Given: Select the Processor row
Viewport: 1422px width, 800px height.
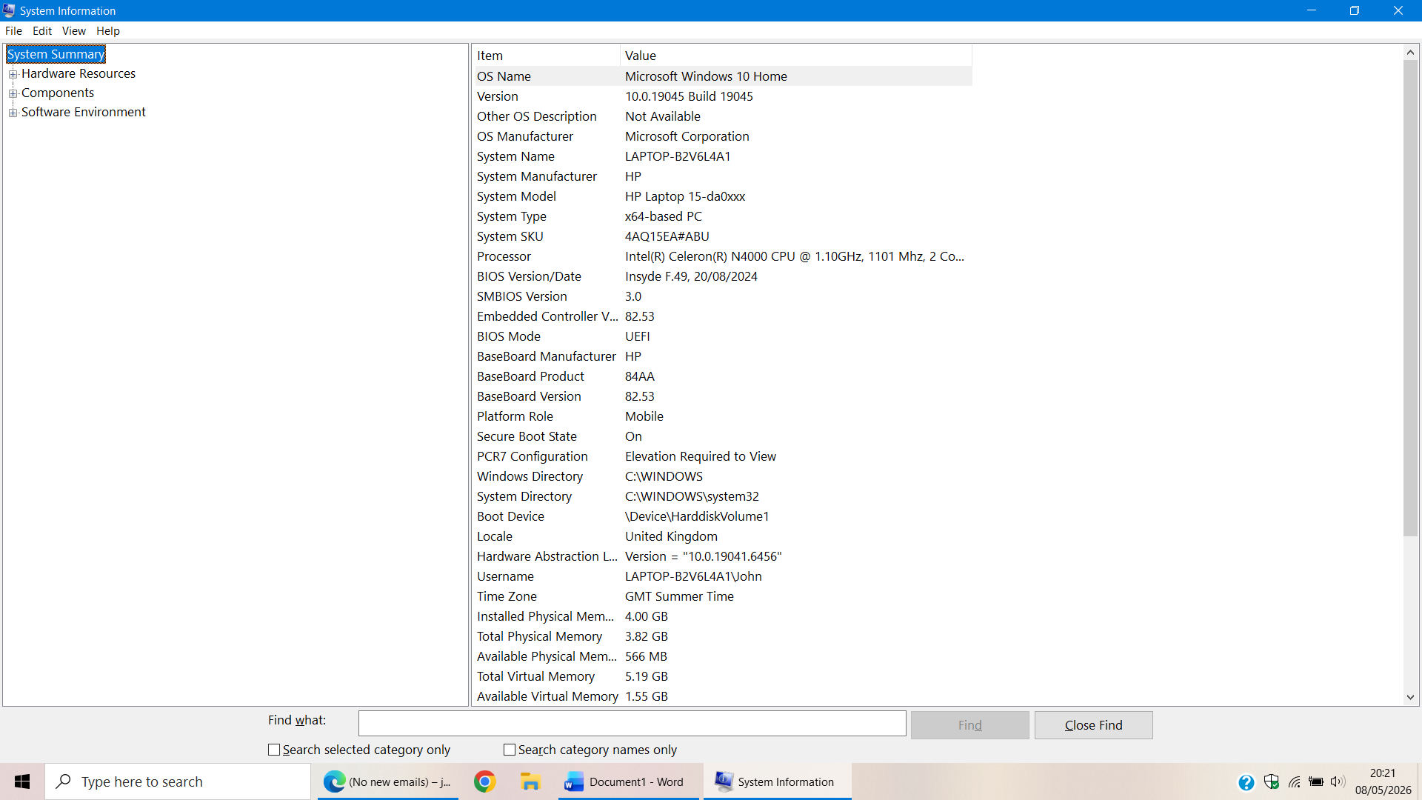Looking at the screenshot, I should [723, 256].
